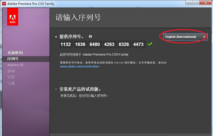
Task: Select the 选项 step in sidebar
Action: (x=11, y=71)
